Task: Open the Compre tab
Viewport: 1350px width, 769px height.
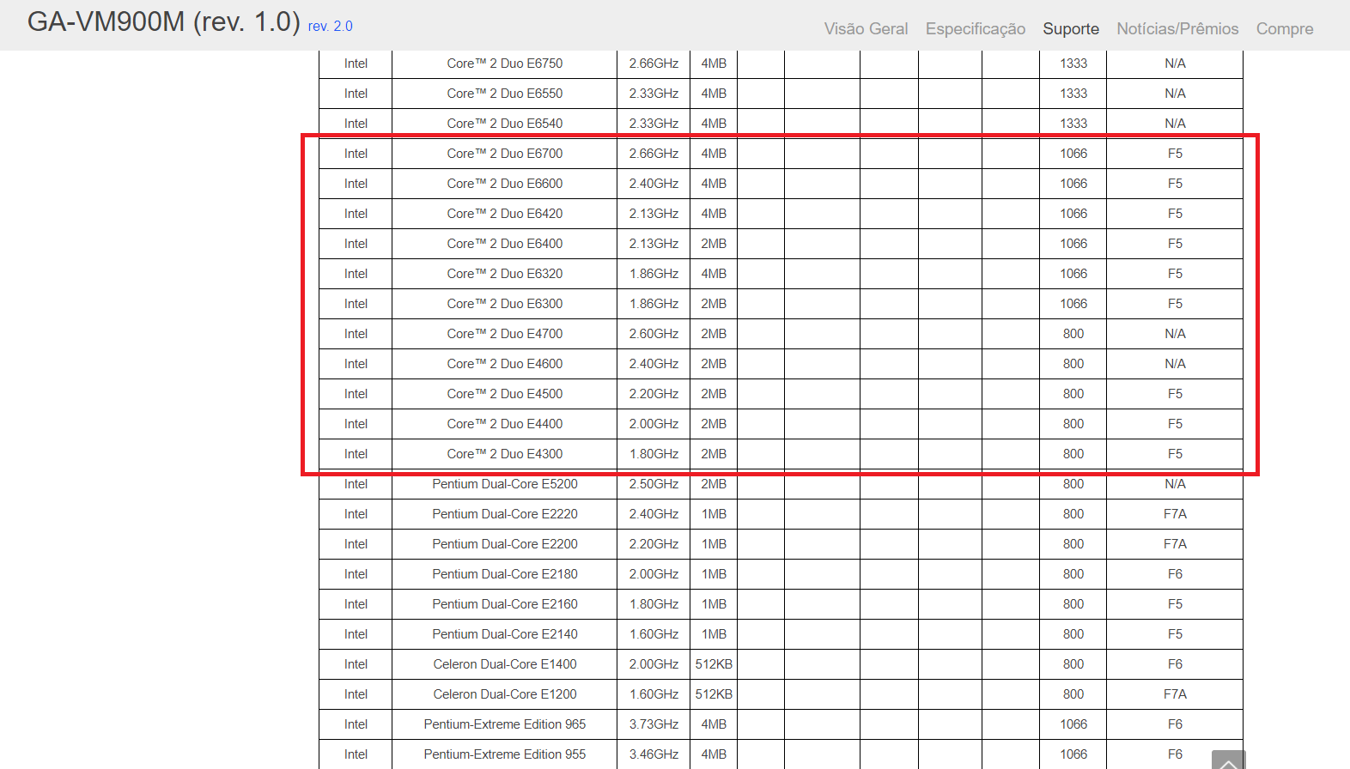Action: coord(1285,29)
